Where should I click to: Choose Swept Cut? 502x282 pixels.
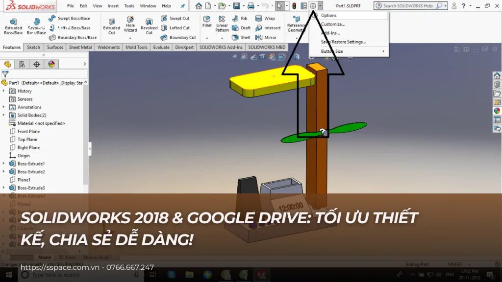175,19
